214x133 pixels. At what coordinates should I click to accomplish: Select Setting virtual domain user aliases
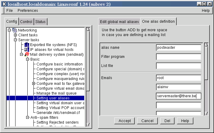tap(60, 103)
